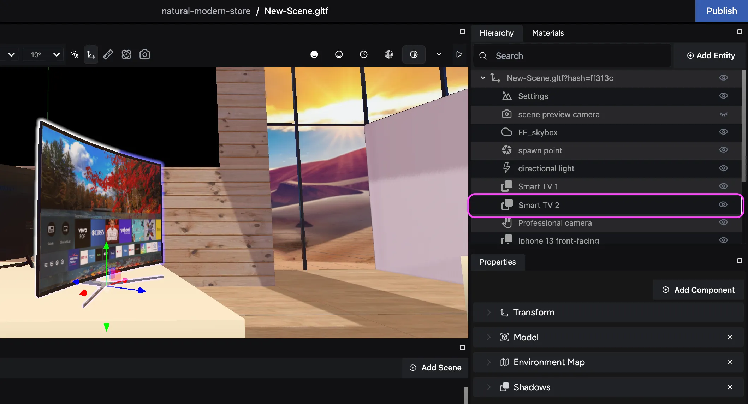Click the scene search input field
The image size is (748, 404).
point(571,55)
